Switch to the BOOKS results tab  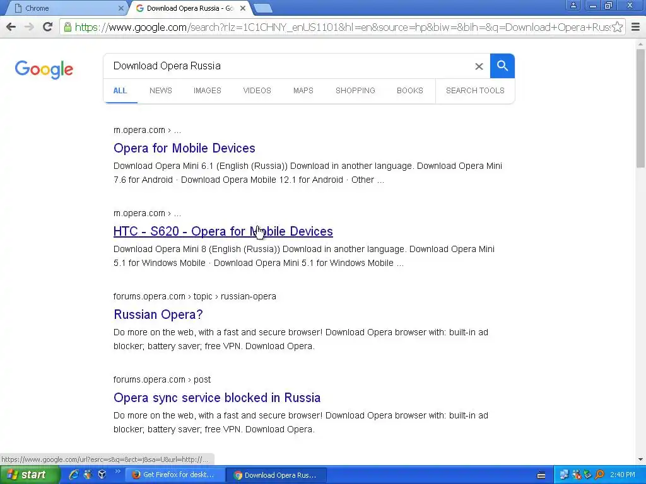pos(410,91)
